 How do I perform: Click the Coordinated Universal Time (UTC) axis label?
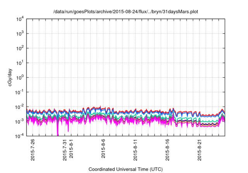(126, 169)
